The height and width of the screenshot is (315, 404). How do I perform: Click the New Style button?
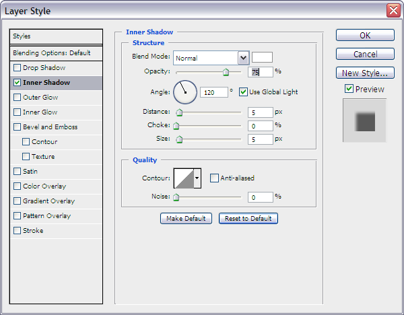365,73
